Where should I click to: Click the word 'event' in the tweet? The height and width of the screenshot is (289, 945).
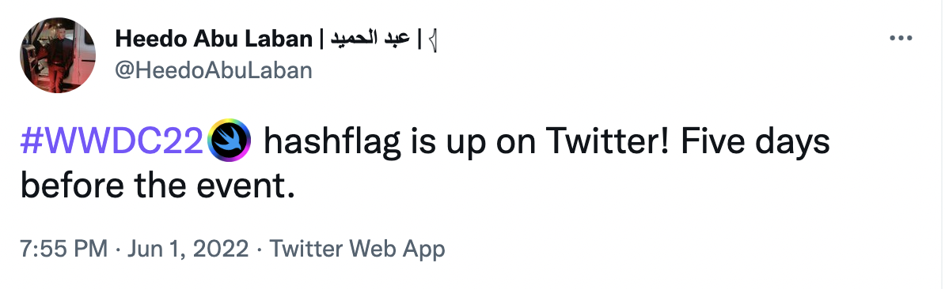[x=247, y=188]
